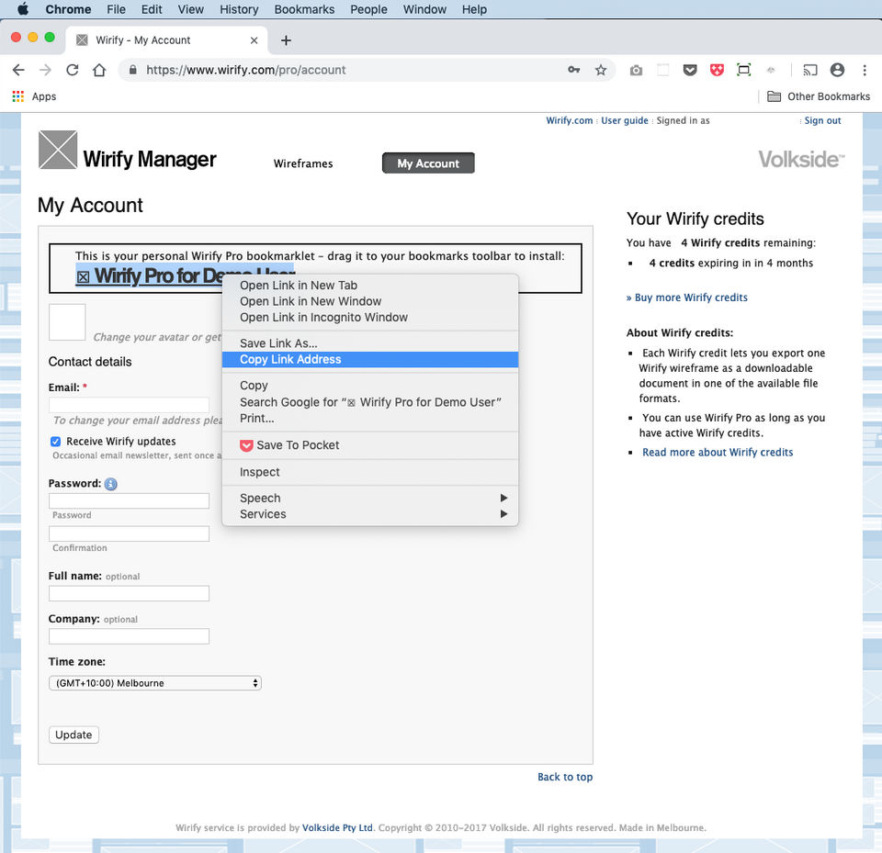Choose Open Link in New Tab

coord(370,285)
